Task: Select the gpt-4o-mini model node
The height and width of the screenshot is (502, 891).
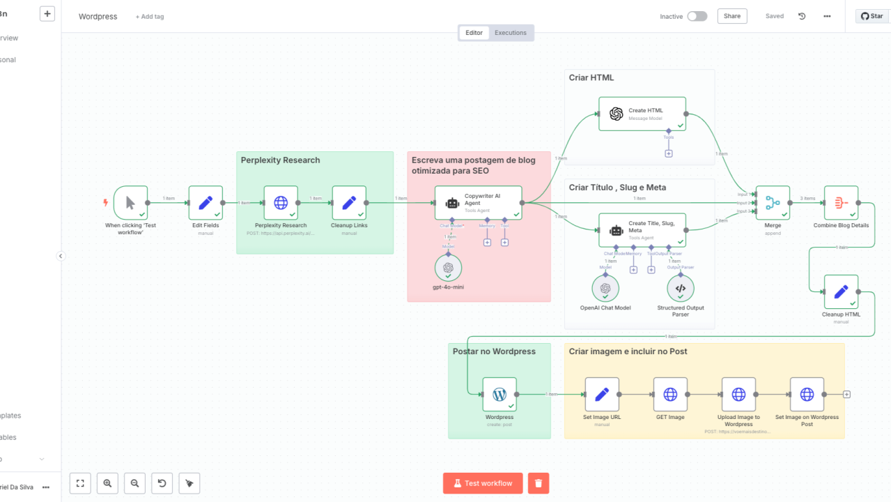Action: pyautogui.click(x=448, y=268)
